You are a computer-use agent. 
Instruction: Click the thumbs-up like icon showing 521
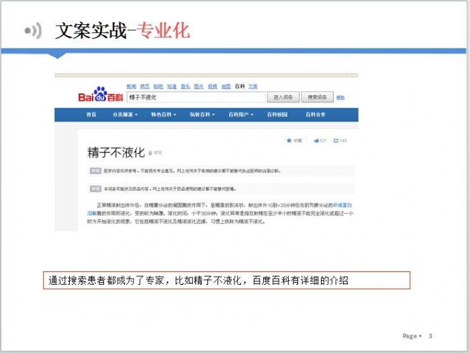click(x=316, y=140)
